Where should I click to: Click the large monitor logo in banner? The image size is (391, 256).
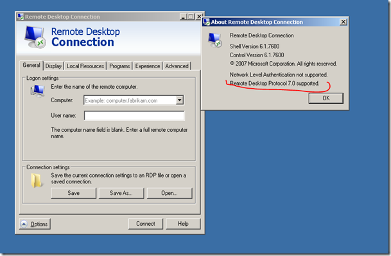click(x=35, y=37)
